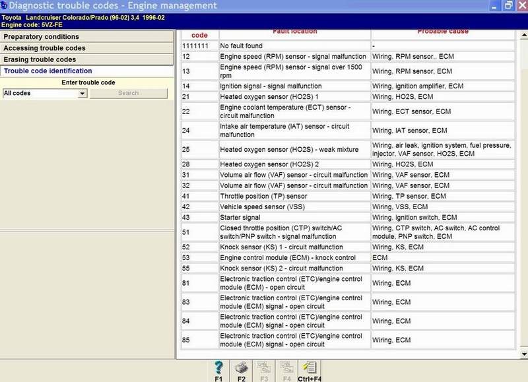The image size is (528, 382).
Task: Open the Erasing trouble codes section
Action: (x=87, y=59)
